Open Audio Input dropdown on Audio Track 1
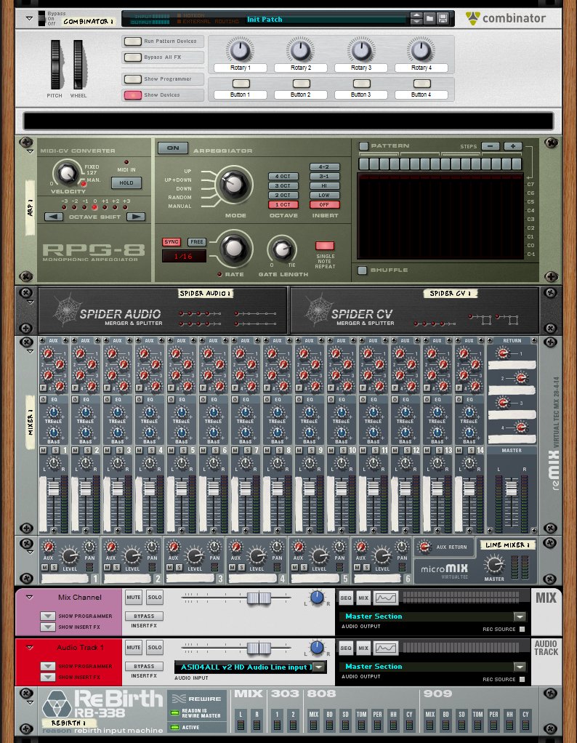This screenshot has width=577, height=743. (x=320, y=667)
